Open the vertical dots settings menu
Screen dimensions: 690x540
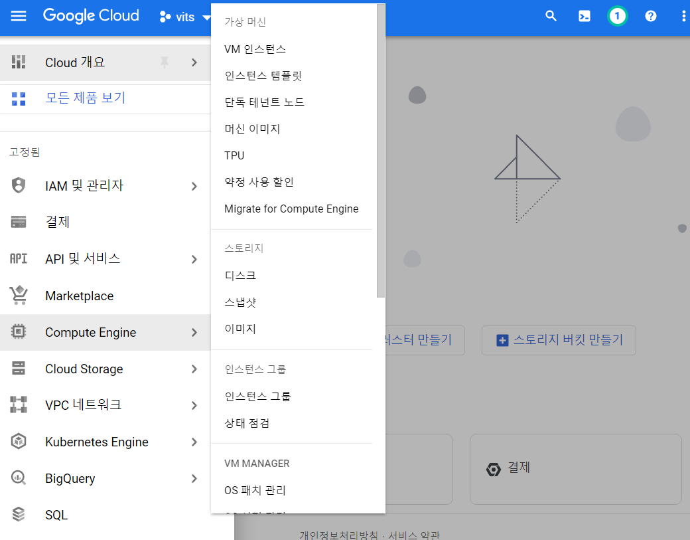[683, 17]
